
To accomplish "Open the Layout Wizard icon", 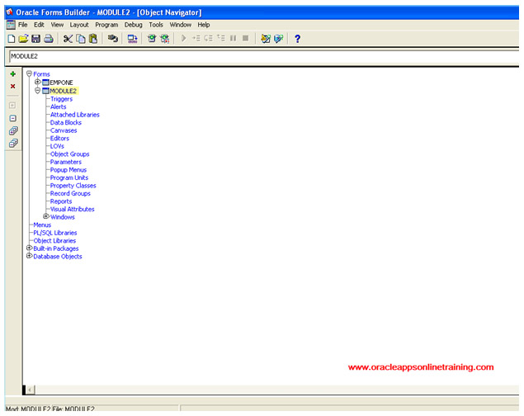I will (x=278, y=39).
